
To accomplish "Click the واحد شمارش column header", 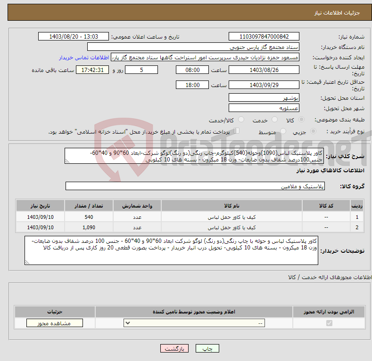I will 137,206.
